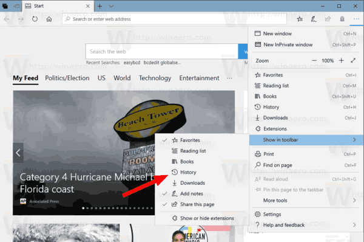Refresh the current page
Image resolution: width=364 pixels, height=242 pixels.
point(35,19)
